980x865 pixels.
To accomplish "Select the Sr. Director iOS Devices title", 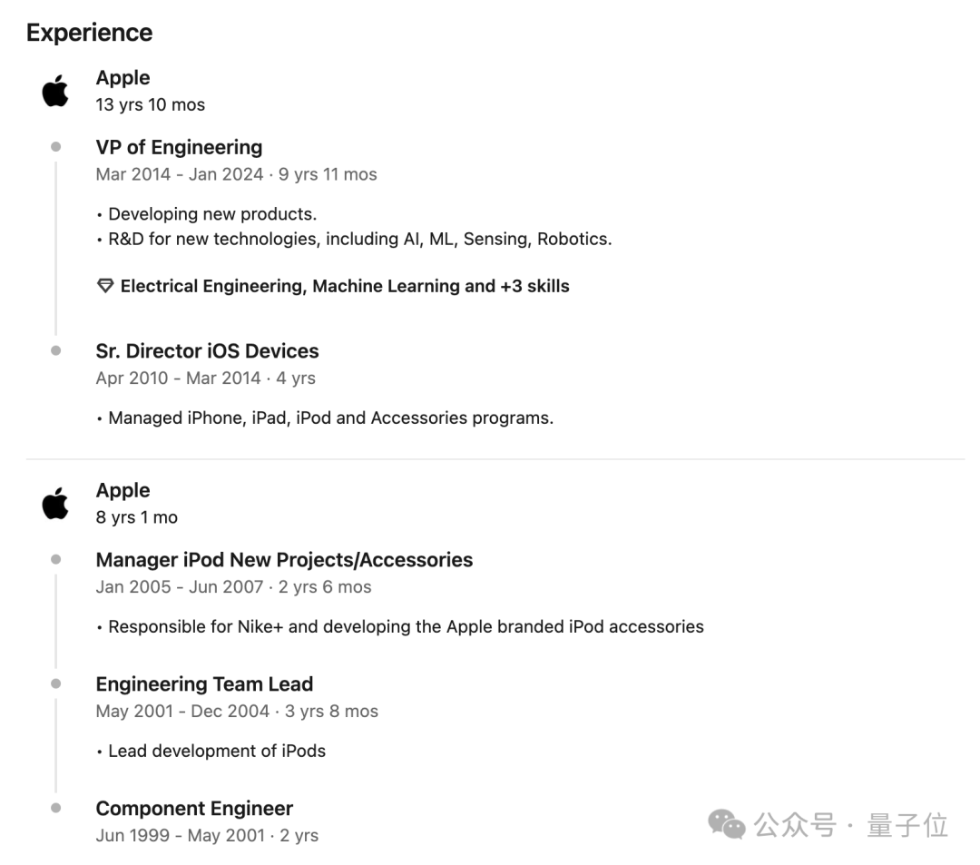I will tap(207, 351).
